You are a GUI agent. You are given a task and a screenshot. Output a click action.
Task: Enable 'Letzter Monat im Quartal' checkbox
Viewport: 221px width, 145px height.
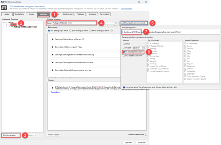tap(185, 79)
